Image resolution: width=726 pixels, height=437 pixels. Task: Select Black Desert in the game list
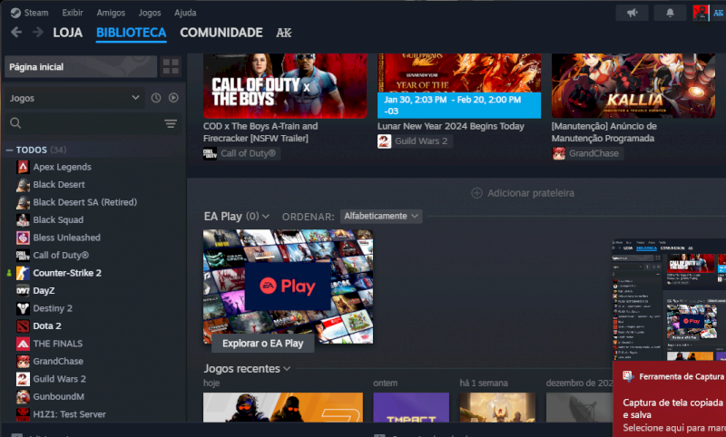tap(59, 185)
